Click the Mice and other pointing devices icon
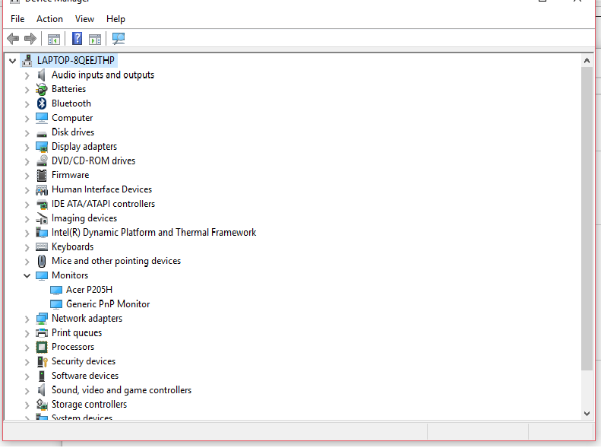This screenshot has width=601, height=448. point(41,261)
